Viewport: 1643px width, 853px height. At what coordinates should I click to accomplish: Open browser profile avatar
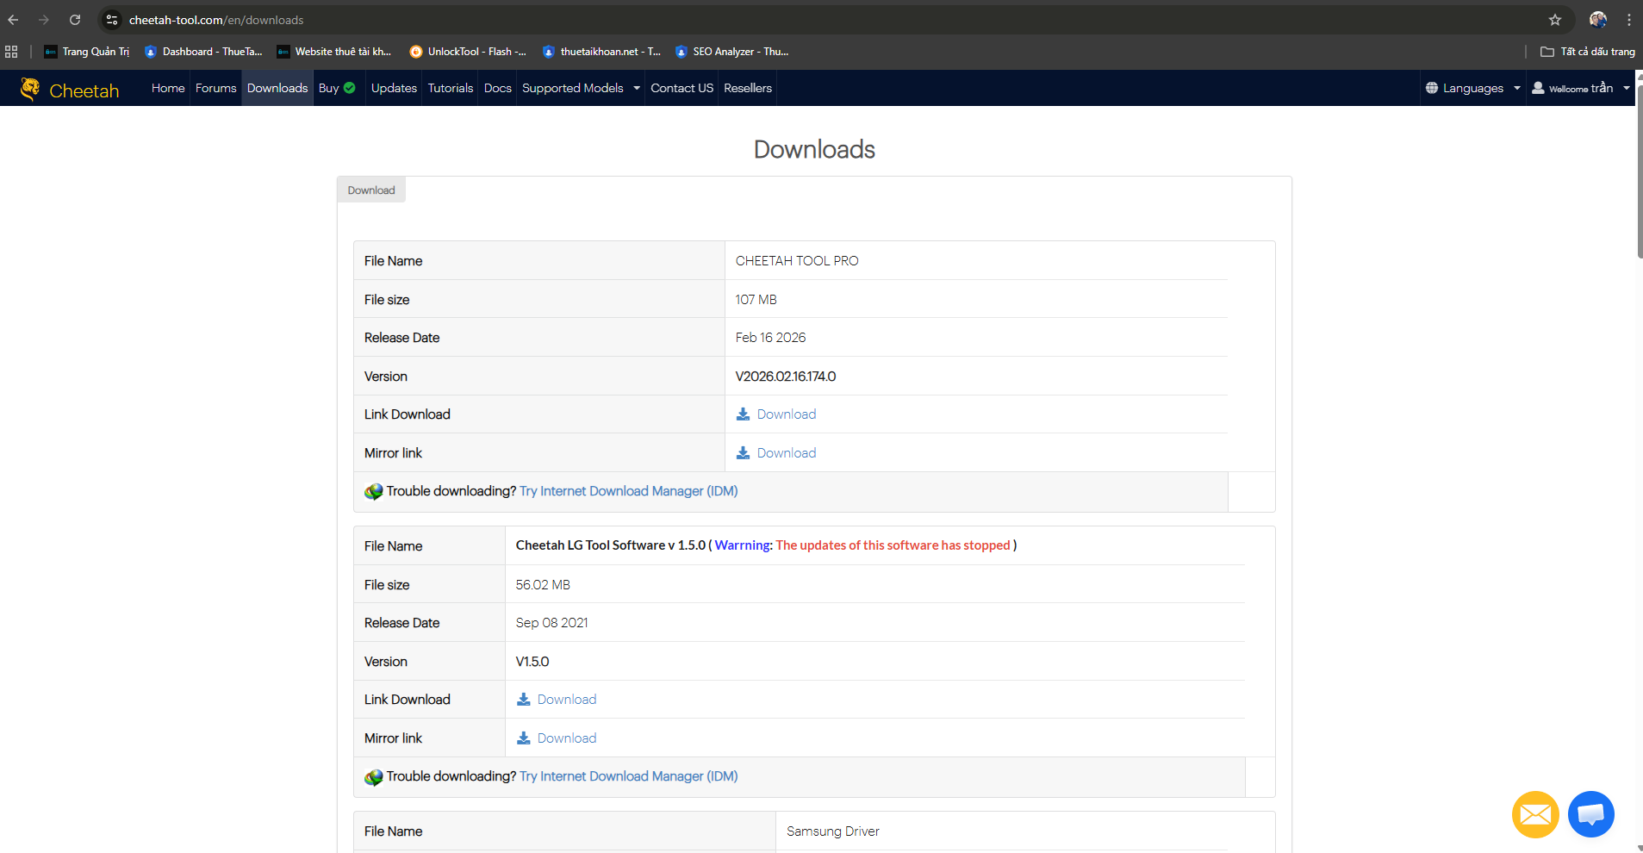(x=1598, y=20)
